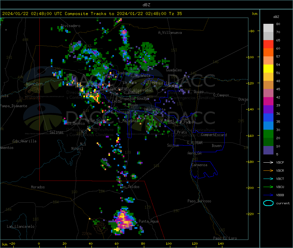Click the 'G_Campos' map label

pyautogui.click(x=221, y=95)
